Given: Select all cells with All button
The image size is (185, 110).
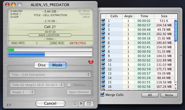Looking at the screenshot, I should pos(150,95).
